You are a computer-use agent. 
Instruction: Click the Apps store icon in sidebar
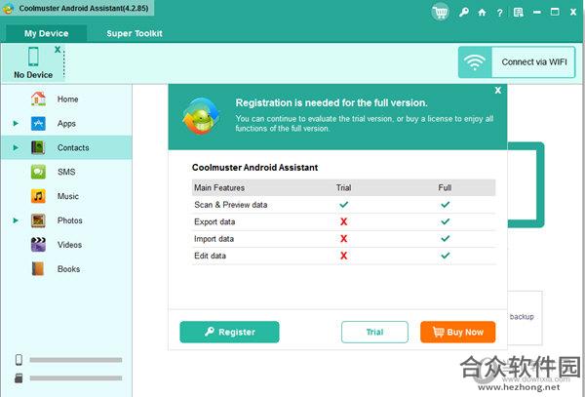[x=38, y=123]
